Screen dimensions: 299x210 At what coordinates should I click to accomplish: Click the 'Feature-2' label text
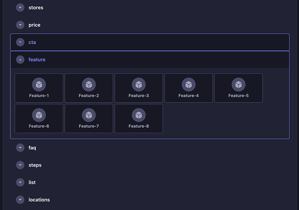[89, 96]
